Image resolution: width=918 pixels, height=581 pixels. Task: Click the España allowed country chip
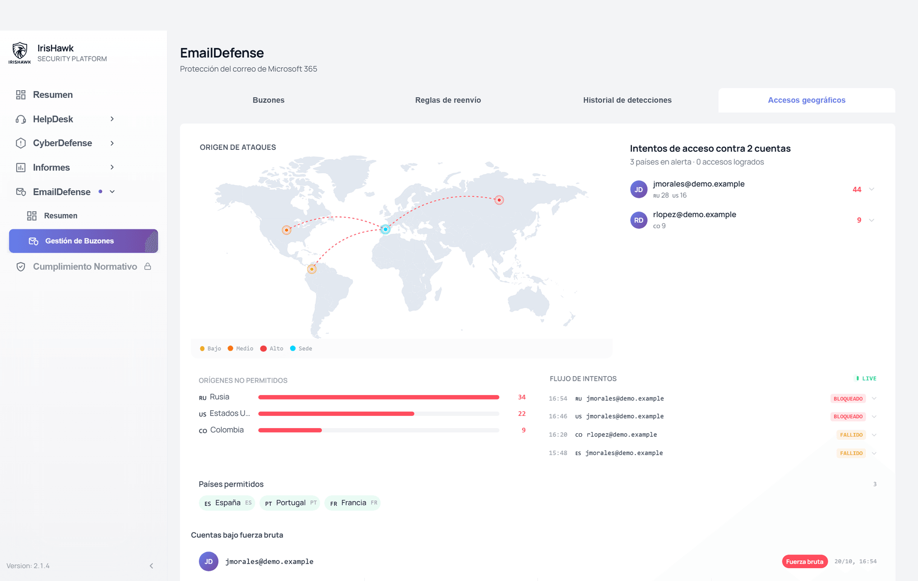coord(227,503)
